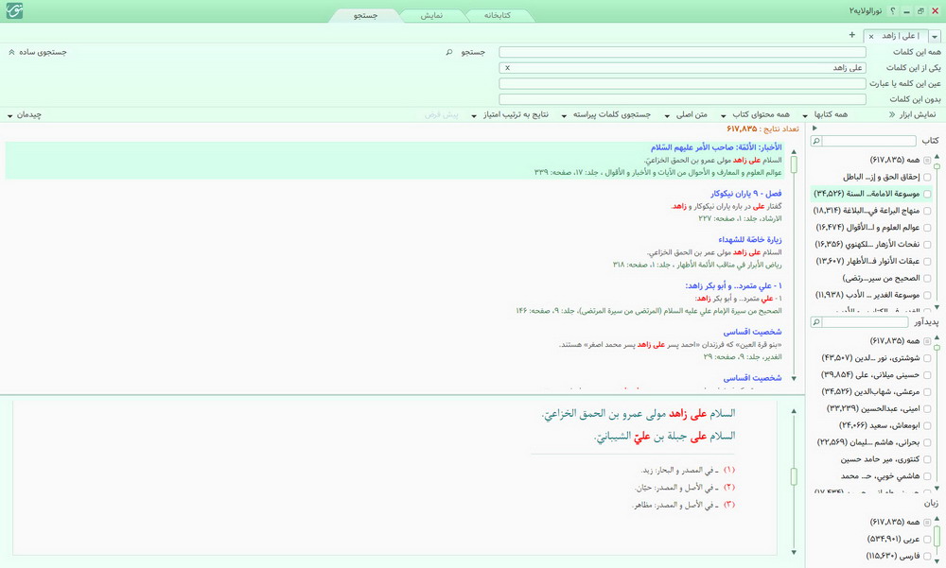The width and height of the screenshot is (946, 568).
Task: Click the search icon in the پدیدآور filter box
Action: coord(816,322)
